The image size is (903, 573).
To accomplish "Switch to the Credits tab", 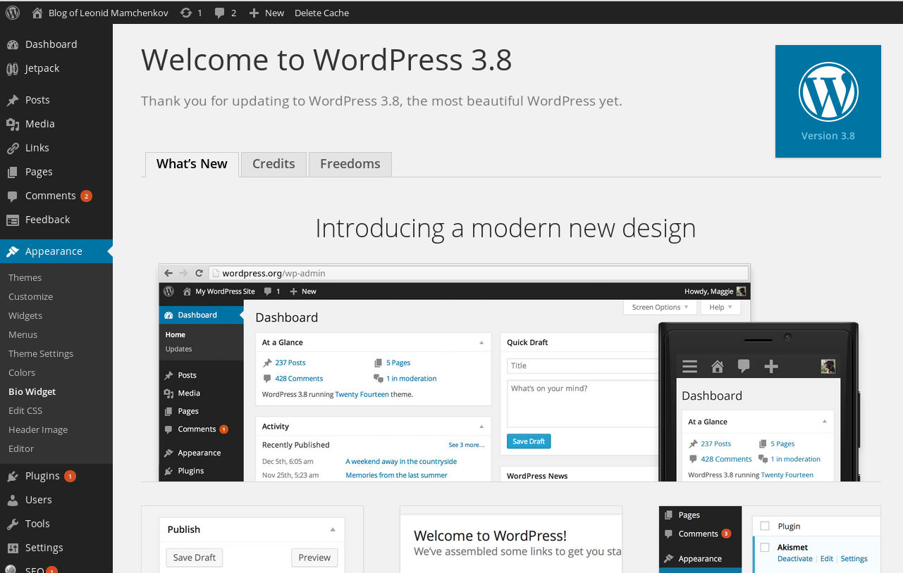I will [274, 164].
